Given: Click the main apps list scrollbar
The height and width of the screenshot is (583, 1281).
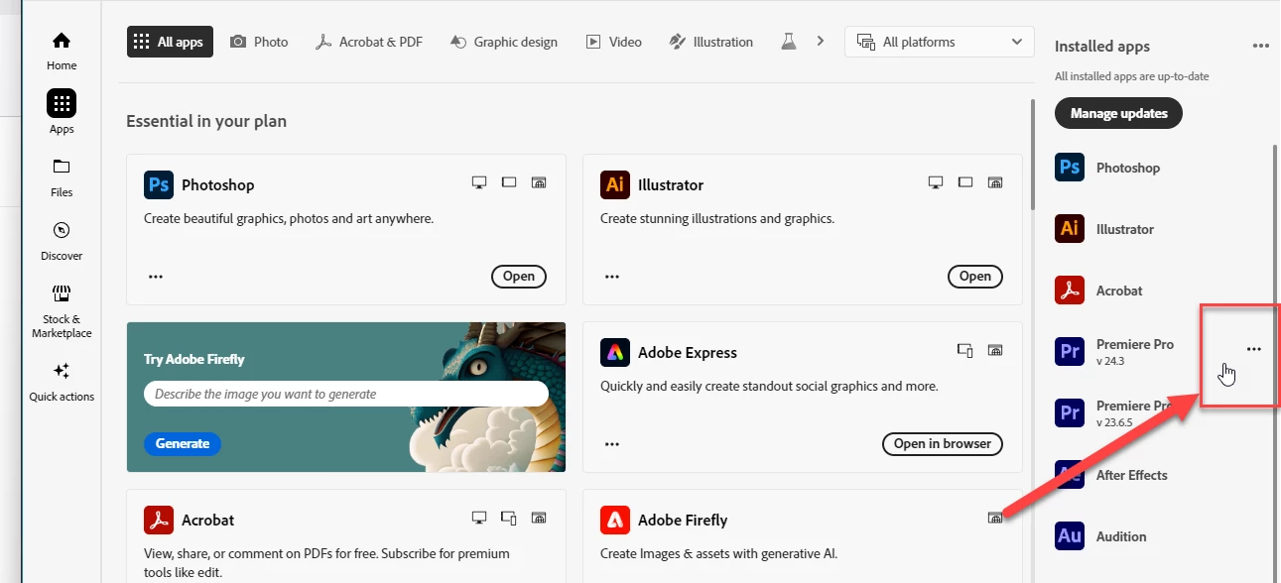Looking at the screenshot, I should tap(1033, 154).
